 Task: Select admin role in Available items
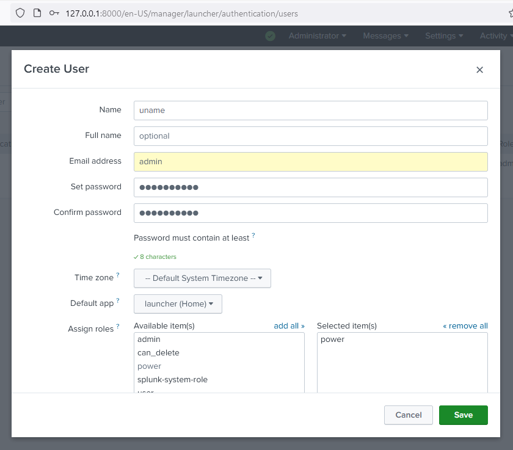[x=149, y=339]
